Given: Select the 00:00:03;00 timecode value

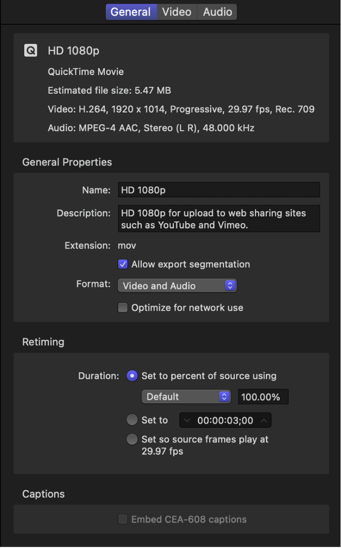Looking at the screenshot, I should (x=225, y=419).
